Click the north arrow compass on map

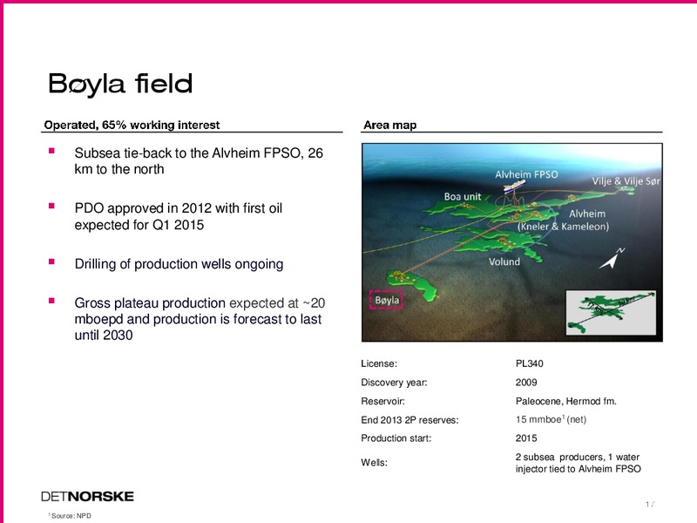click(612, 258)
